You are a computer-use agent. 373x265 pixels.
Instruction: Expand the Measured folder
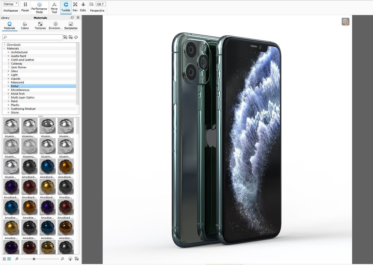pyautogui.click(x=9, y=82)
